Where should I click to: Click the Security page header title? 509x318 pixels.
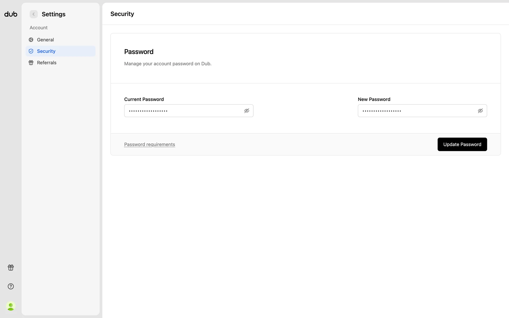[122, 14]
